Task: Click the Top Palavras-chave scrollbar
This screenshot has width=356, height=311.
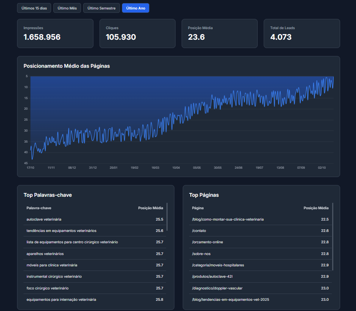Action: pyautogui.click(x=167, y=217)
